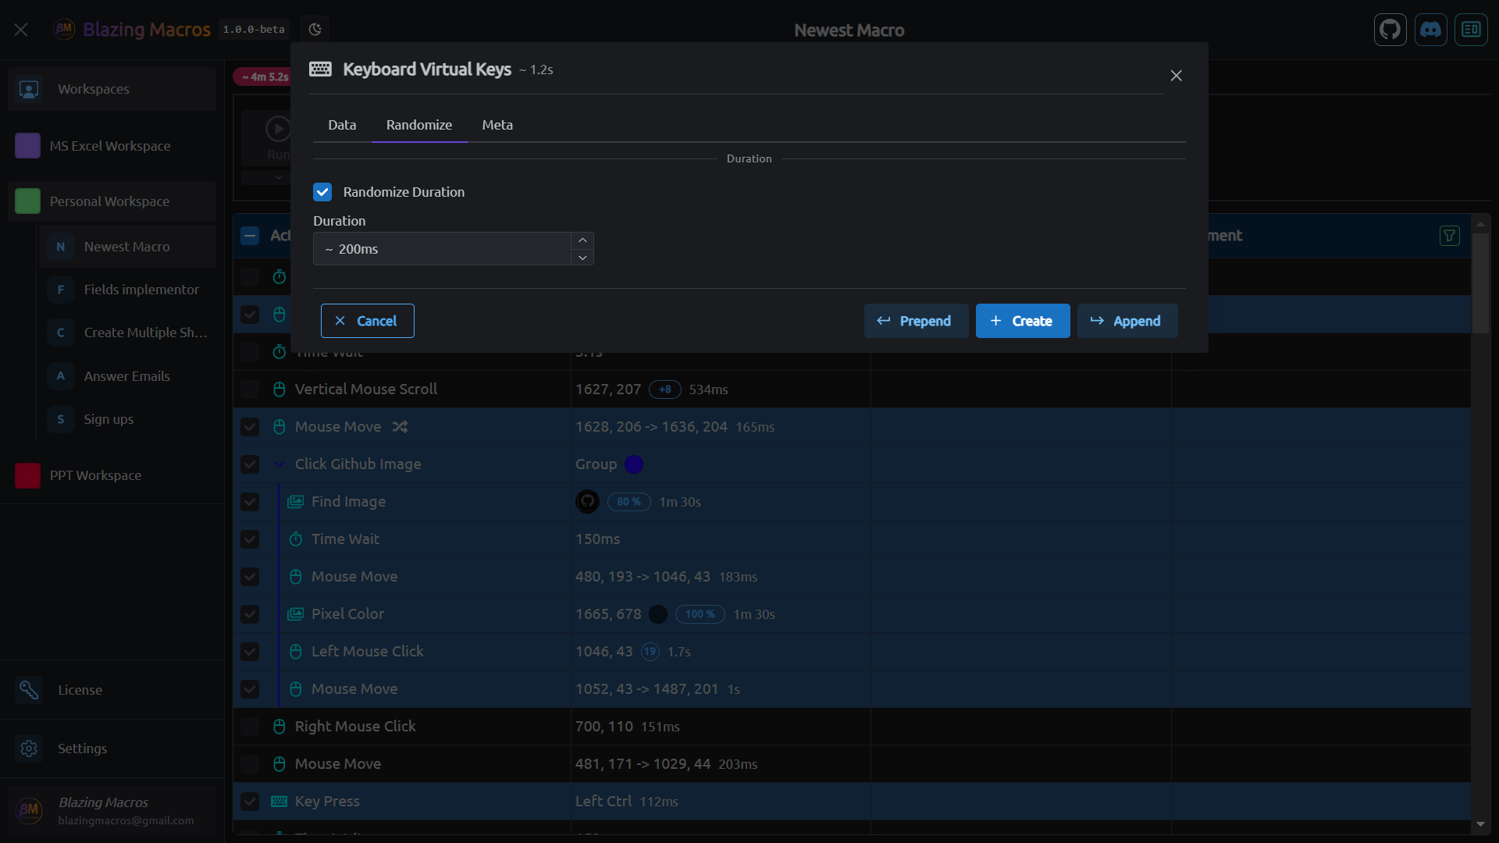The image size is (1499, 843).
Task: Switch to the Data tab
Action: [x=342, y=125]
